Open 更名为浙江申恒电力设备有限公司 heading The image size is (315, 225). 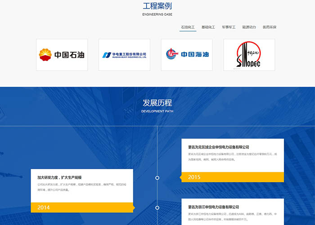pyautogui.click(x=214, y=207)
